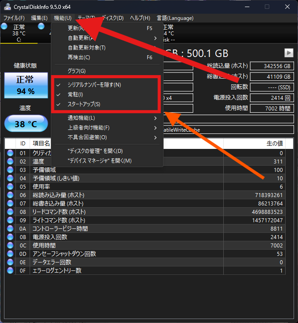298x323 pixels.
Task: Click the next disk play arrow button
Action: [289, 53]
